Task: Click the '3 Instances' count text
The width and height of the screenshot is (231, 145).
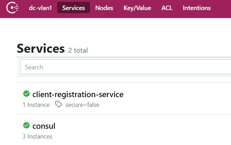Action: 37,136
